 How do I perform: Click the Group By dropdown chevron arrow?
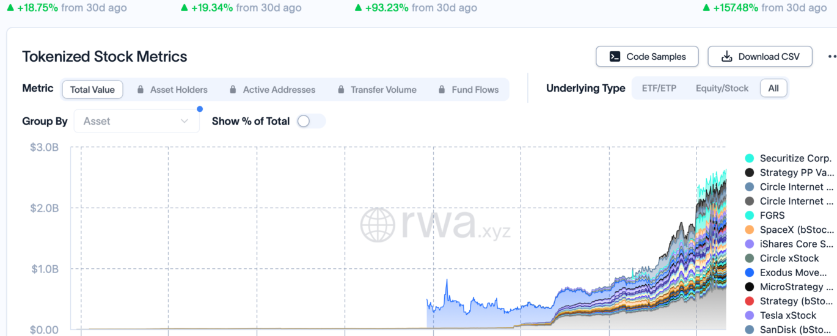[x=185, y=121]
